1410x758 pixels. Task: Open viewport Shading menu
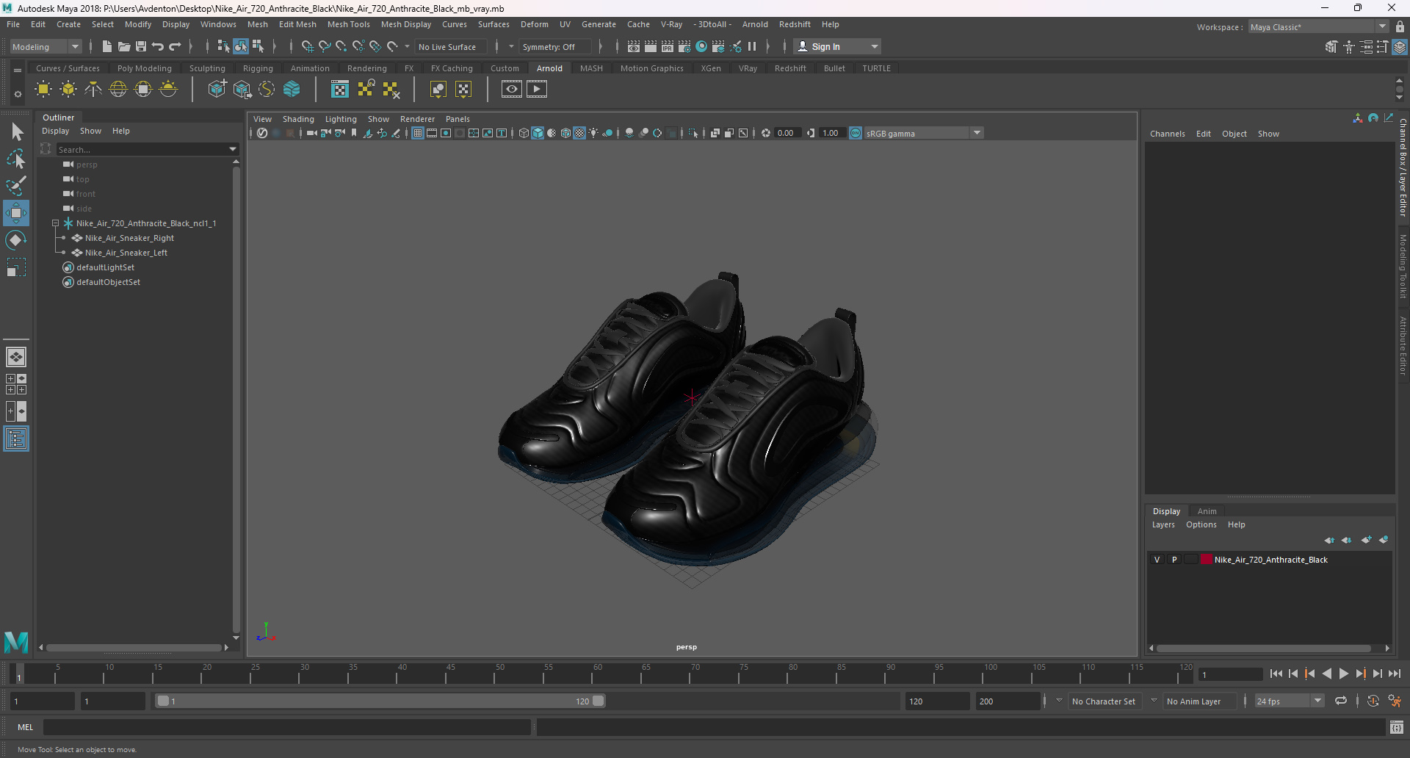pyautogui.click(x=298, y=119)
